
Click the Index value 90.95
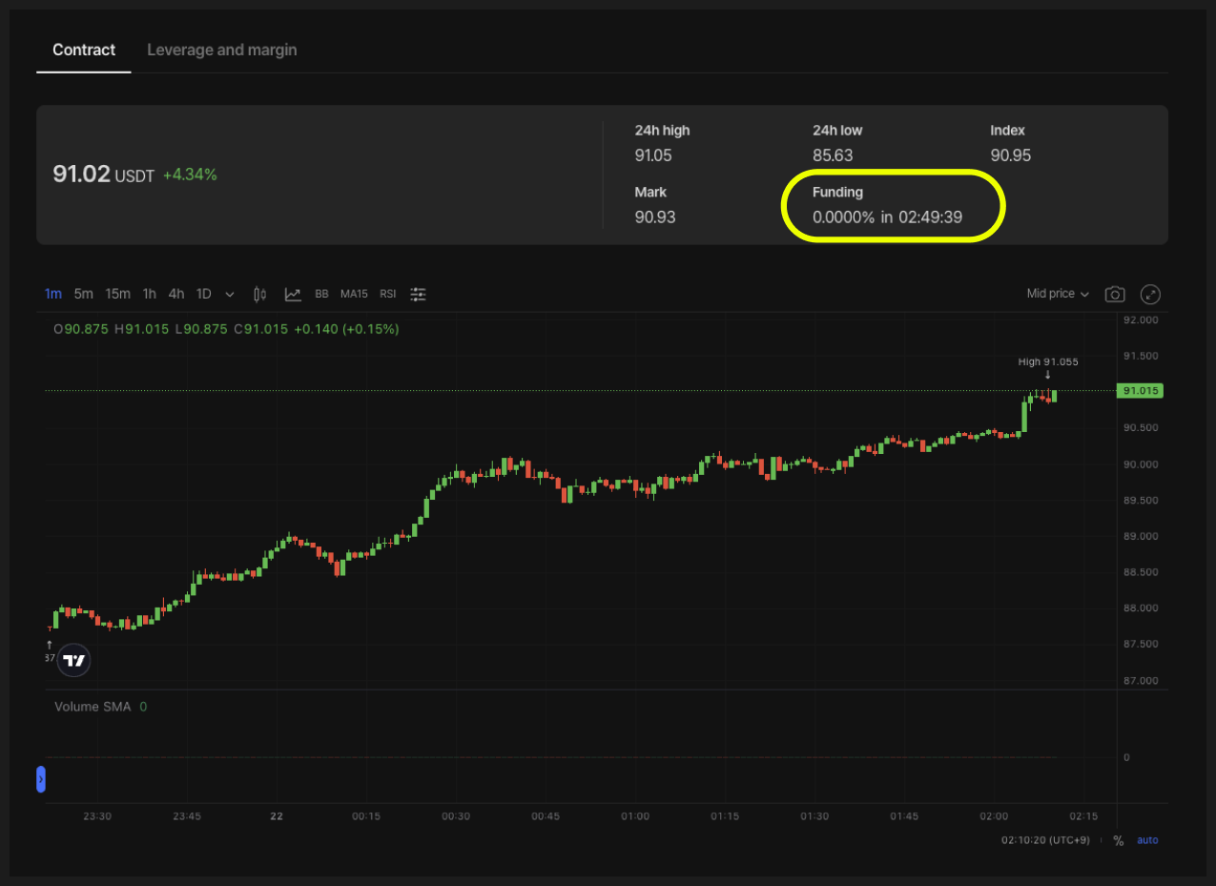click(x=1011, y=155)
